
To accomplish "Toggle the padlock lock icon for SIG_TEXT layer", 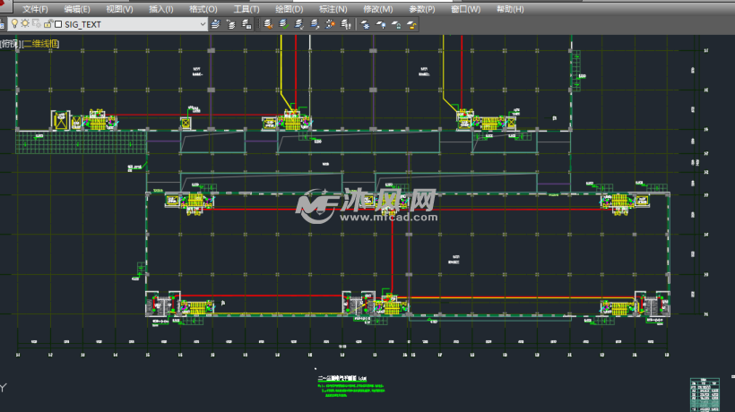I will click(47, 24).
